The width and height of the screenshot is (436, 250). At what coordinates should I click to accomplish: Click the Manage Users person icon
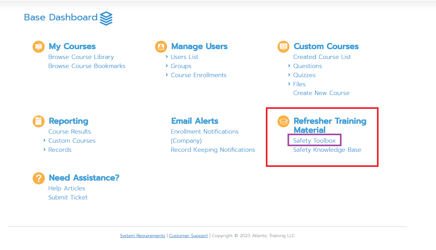pyautogui.click(x=161, y=46)
